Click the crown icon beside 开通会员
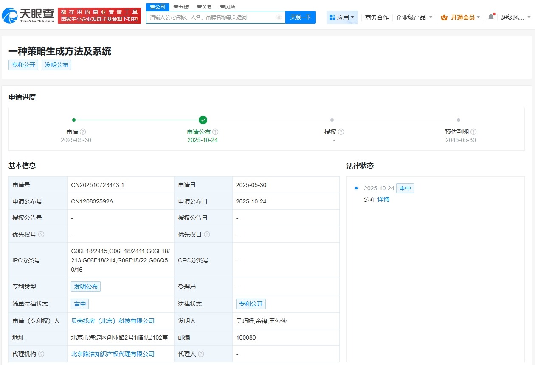This screenshot has width=535, height=365. [x=445, y=17]
